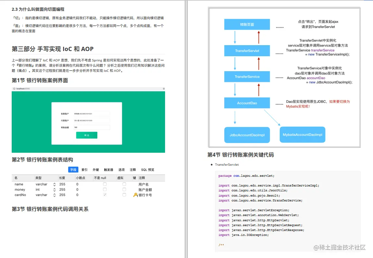This screenshot has height=258, width=373.
Task: Switch to the 索引 tab
Action: coord(84,170)
